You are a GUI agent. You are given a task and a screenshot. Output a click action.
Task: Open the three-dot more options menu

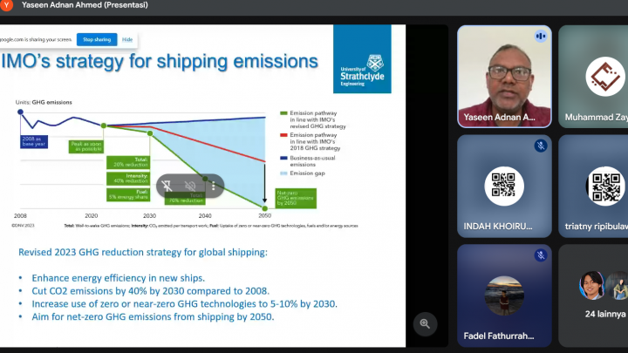[212, 186]
